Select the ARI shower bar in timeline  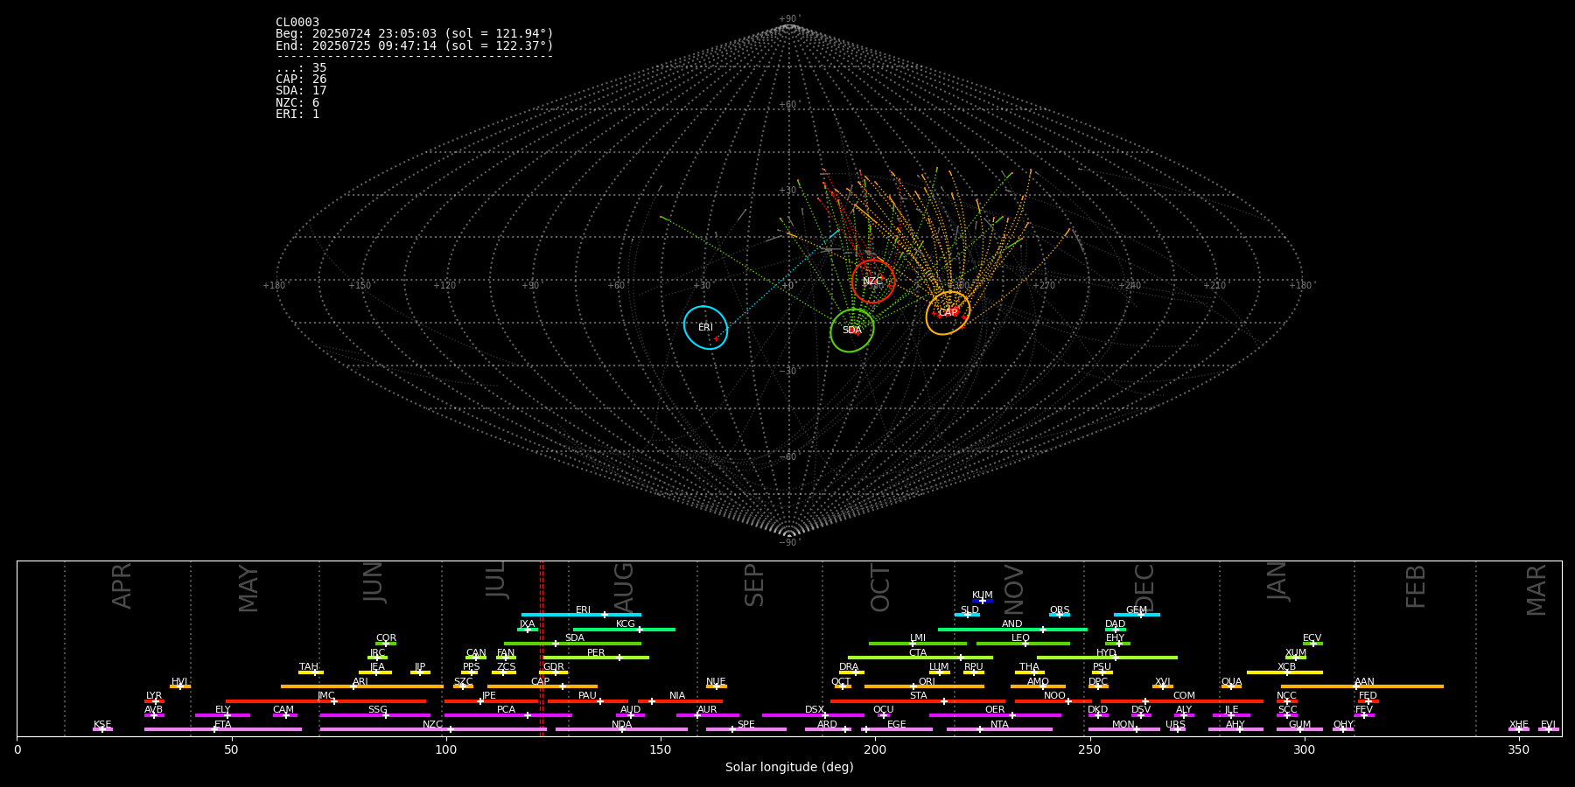point(362,686)
